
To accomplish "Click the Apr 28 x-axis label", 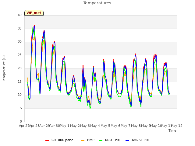I will pyautogui.click(x=34, y=126).
